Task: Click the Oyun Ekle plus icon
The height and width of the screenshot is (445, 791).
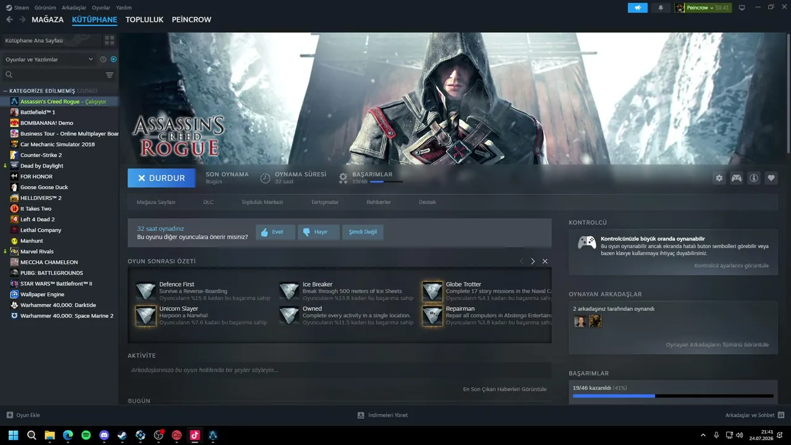Action: pos(9,415)
